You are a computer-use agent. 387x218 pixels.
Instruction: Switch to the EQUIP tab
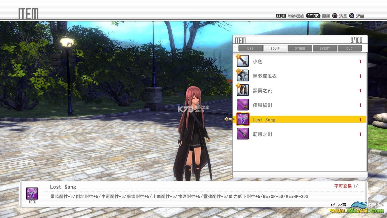click(275, 48)
